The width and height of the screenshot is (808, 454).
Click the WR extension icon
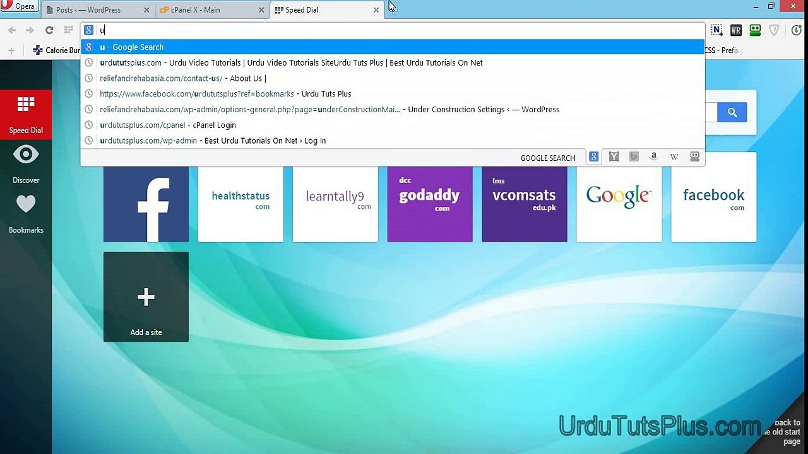click(735, 30)
